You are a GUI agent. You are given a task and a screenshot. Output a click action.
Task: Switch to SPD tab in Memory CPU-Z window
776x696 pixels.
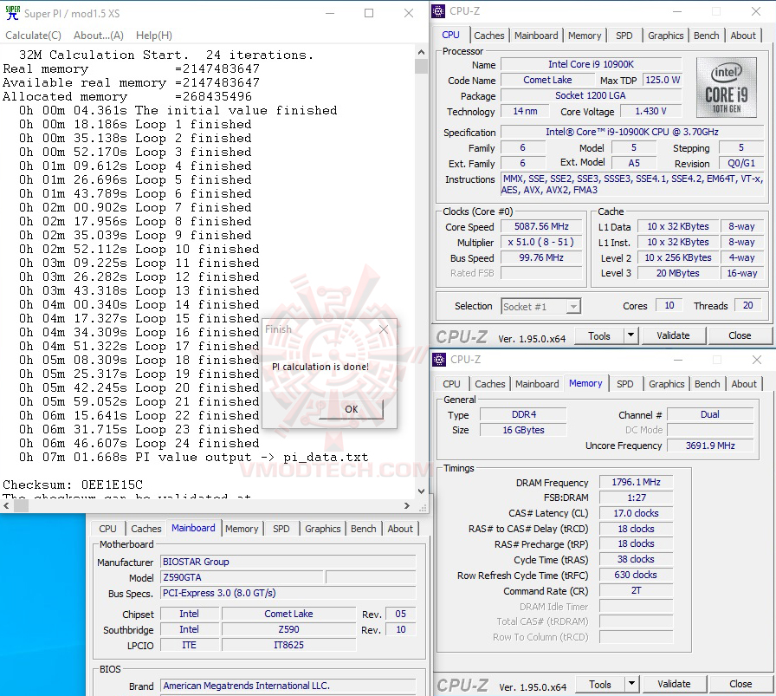coord(624,384)
